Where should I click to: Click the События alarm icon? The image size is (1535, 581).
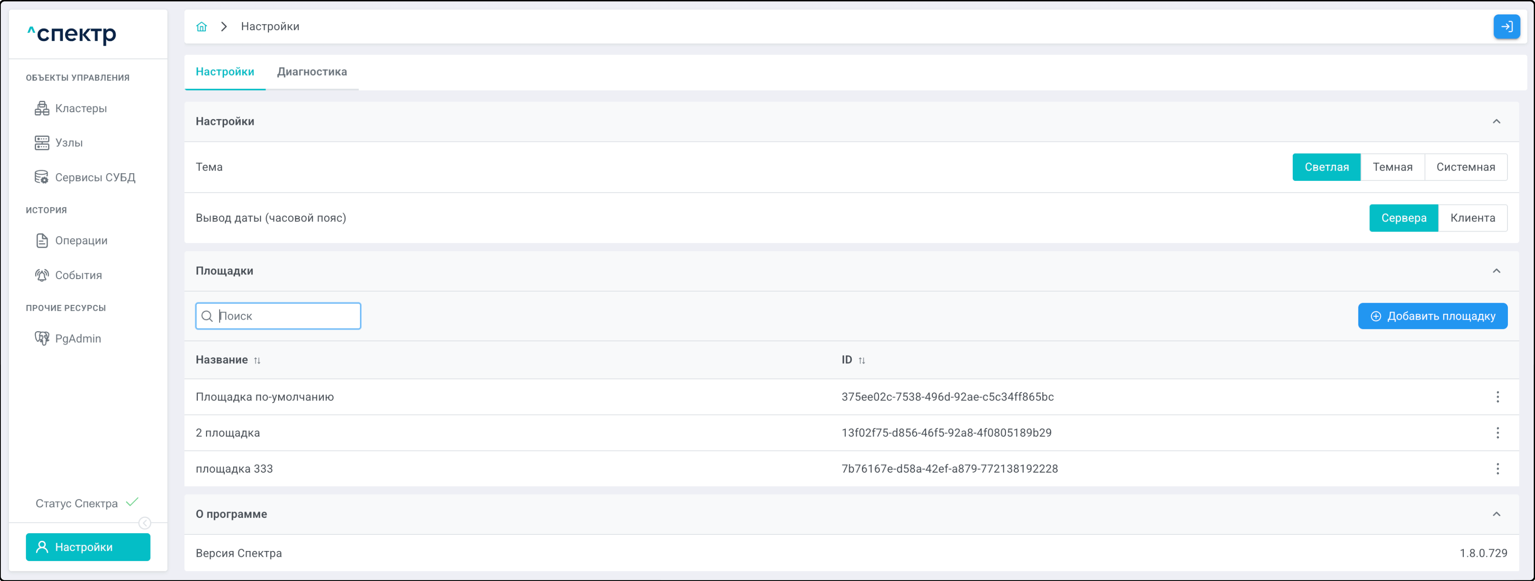(42, 275)
